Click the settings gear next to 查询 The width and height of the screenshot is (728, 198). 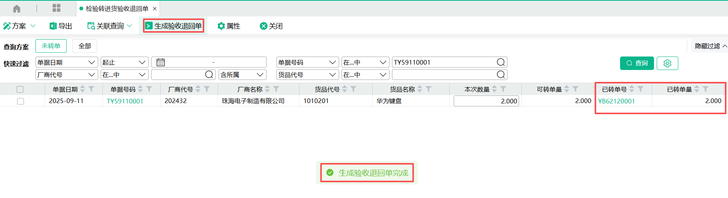[x=667, y=63]
